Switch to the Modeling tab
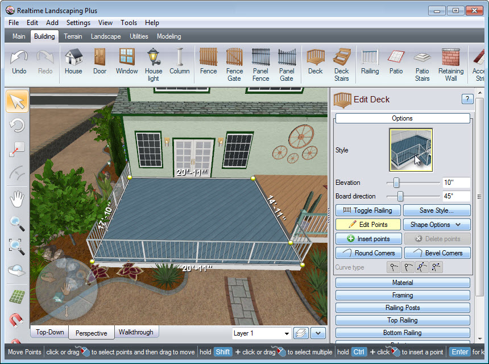 pos(169,36)
